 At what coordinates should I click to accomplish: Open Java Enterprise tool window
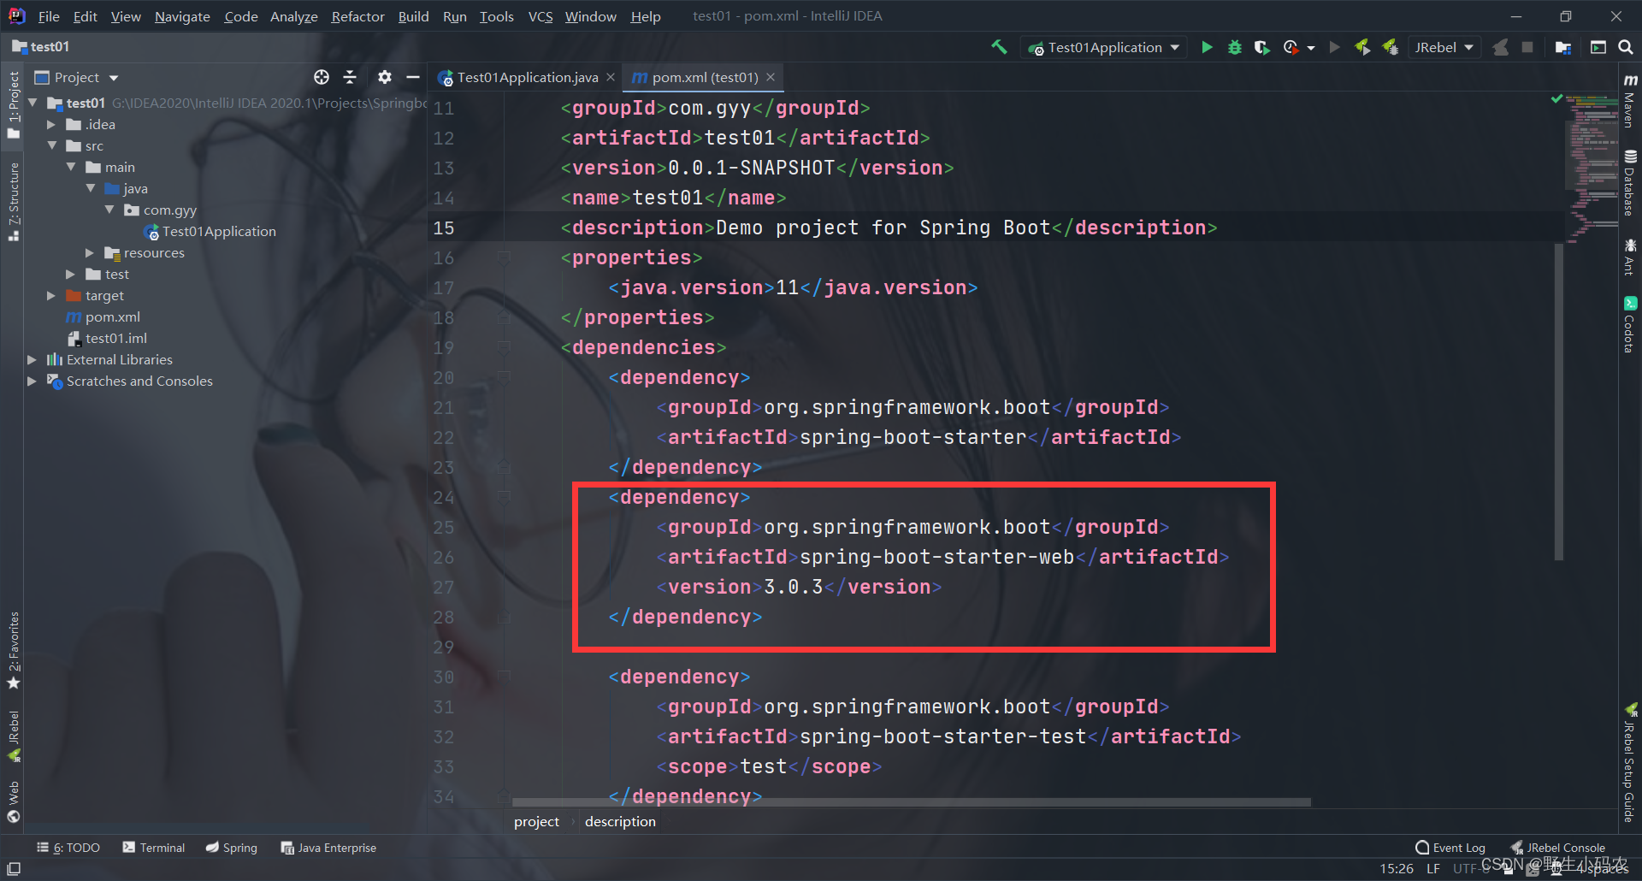pos(329,848)
